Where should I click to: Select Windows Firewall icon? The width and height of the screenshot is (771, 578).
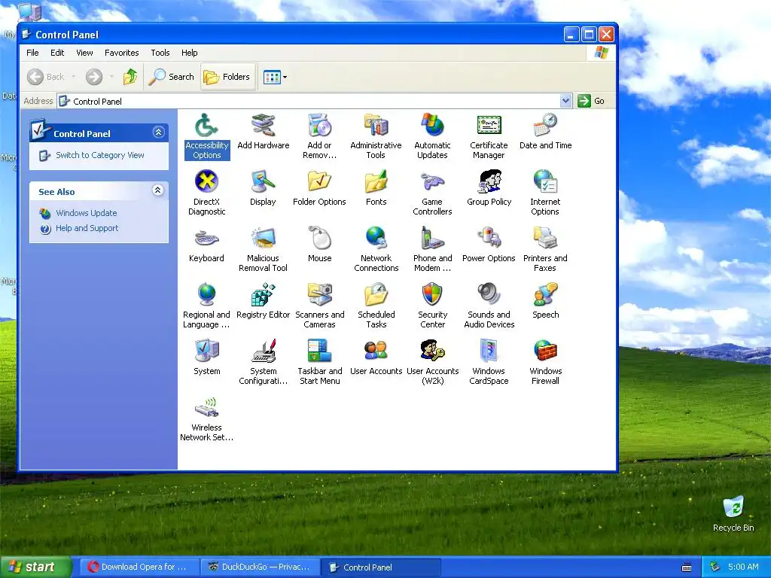545,363
